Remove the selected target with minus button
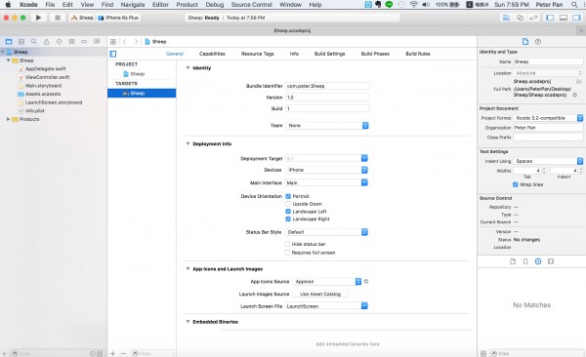The height and width of the screenshot is (357, 586). (x=123, y=353)
